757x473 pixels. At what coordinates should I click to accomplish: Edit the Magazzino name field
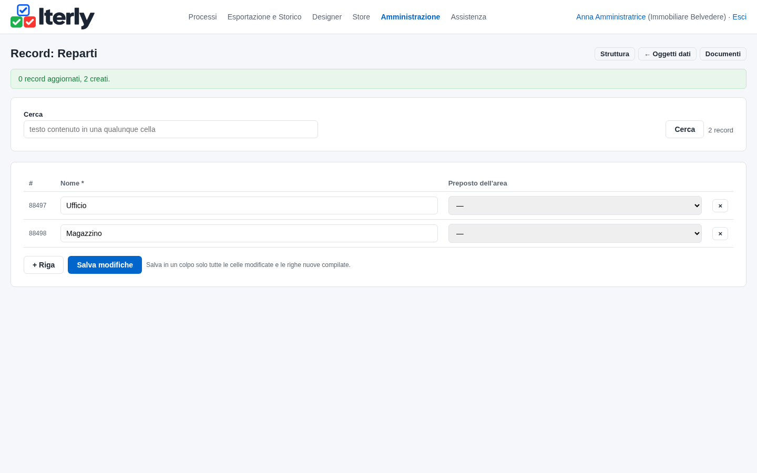pyautogui.click(x=249, y=233)
